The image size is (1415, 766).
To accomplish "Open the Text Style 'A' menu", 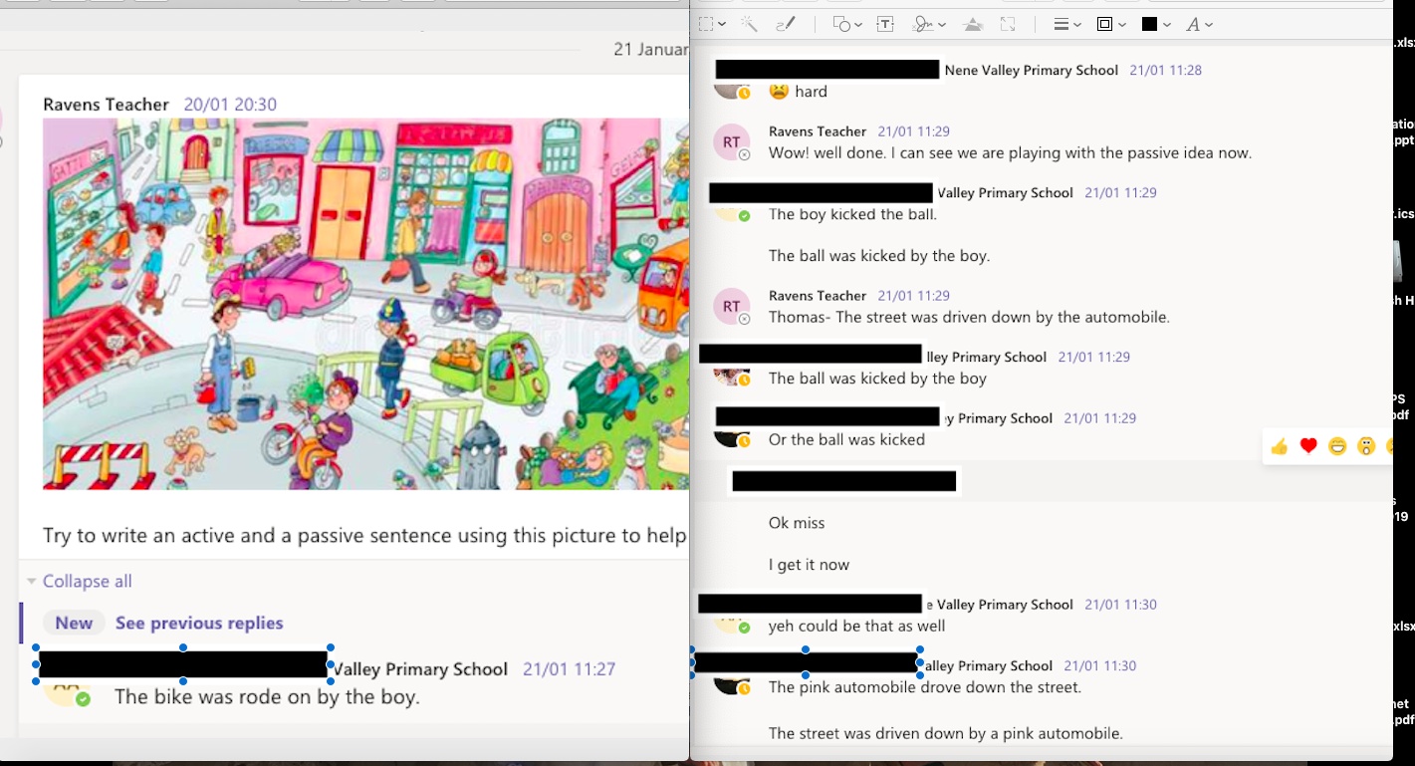I will point(1199,24).
